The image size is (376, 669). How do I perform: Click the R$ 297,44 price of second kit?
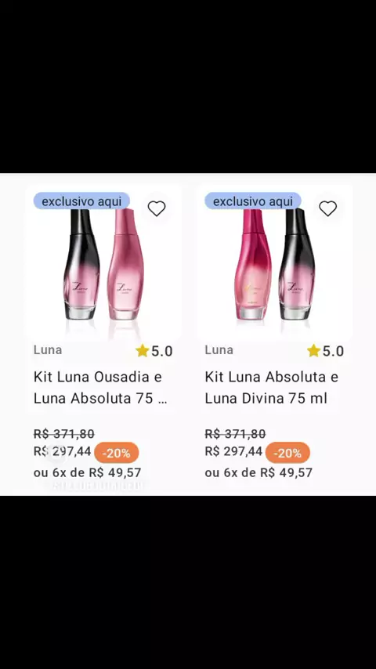[233, 451]
